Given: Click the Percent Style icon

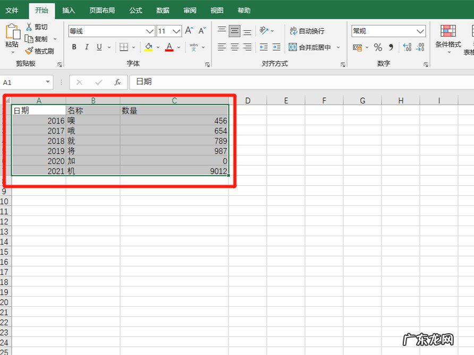Looking at the screenshot, I should (x=378, y=48).
